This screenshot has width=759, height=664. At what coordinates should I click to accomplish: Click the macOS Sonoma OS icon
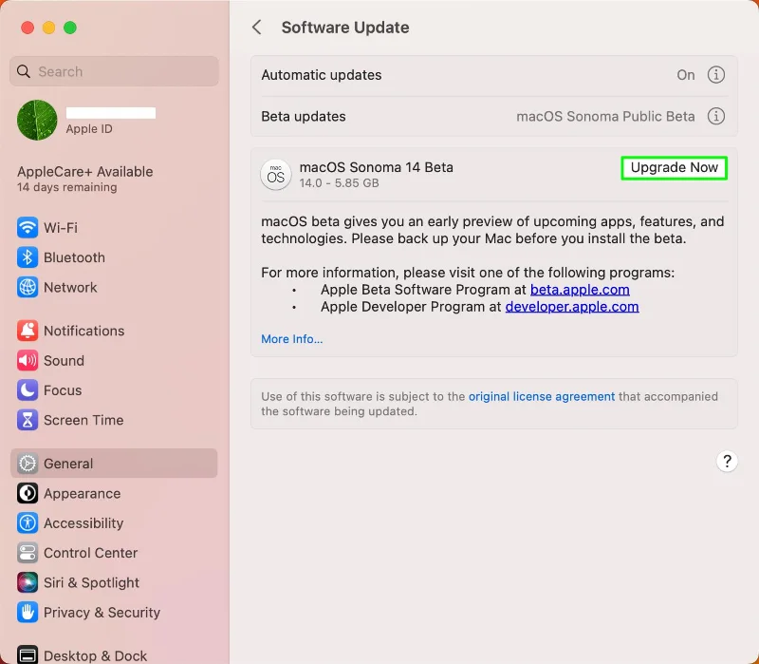276,175
